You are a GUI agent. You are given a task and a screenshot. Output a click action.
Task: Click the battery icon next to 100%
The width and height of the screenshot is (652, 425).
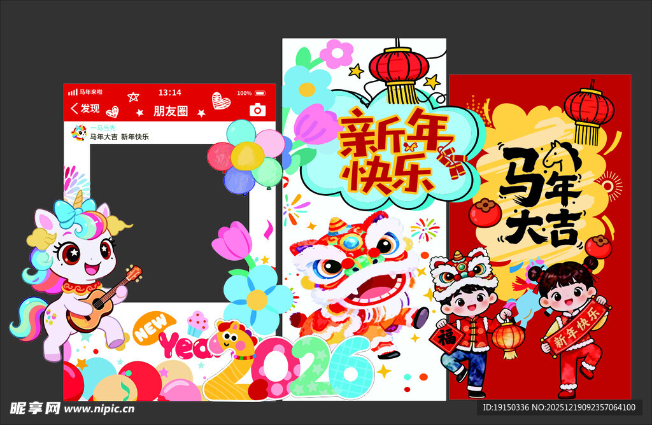[x=260, y=93]
